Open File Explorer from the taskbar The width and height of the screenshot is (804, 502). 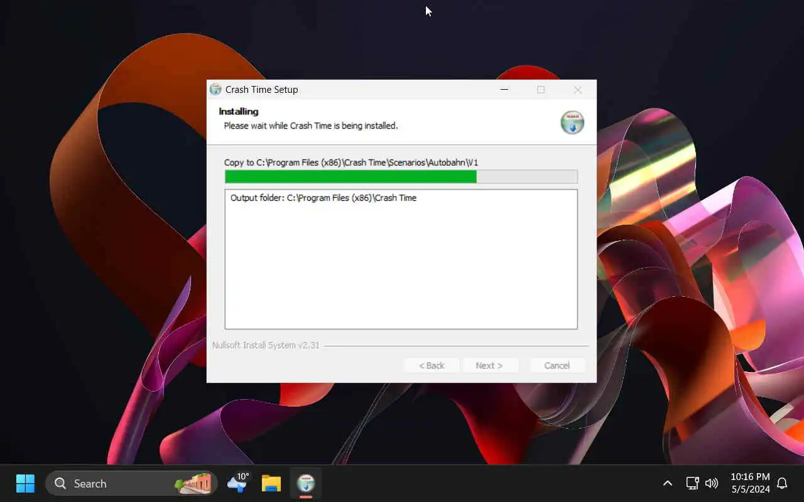[x=271, y=483]
